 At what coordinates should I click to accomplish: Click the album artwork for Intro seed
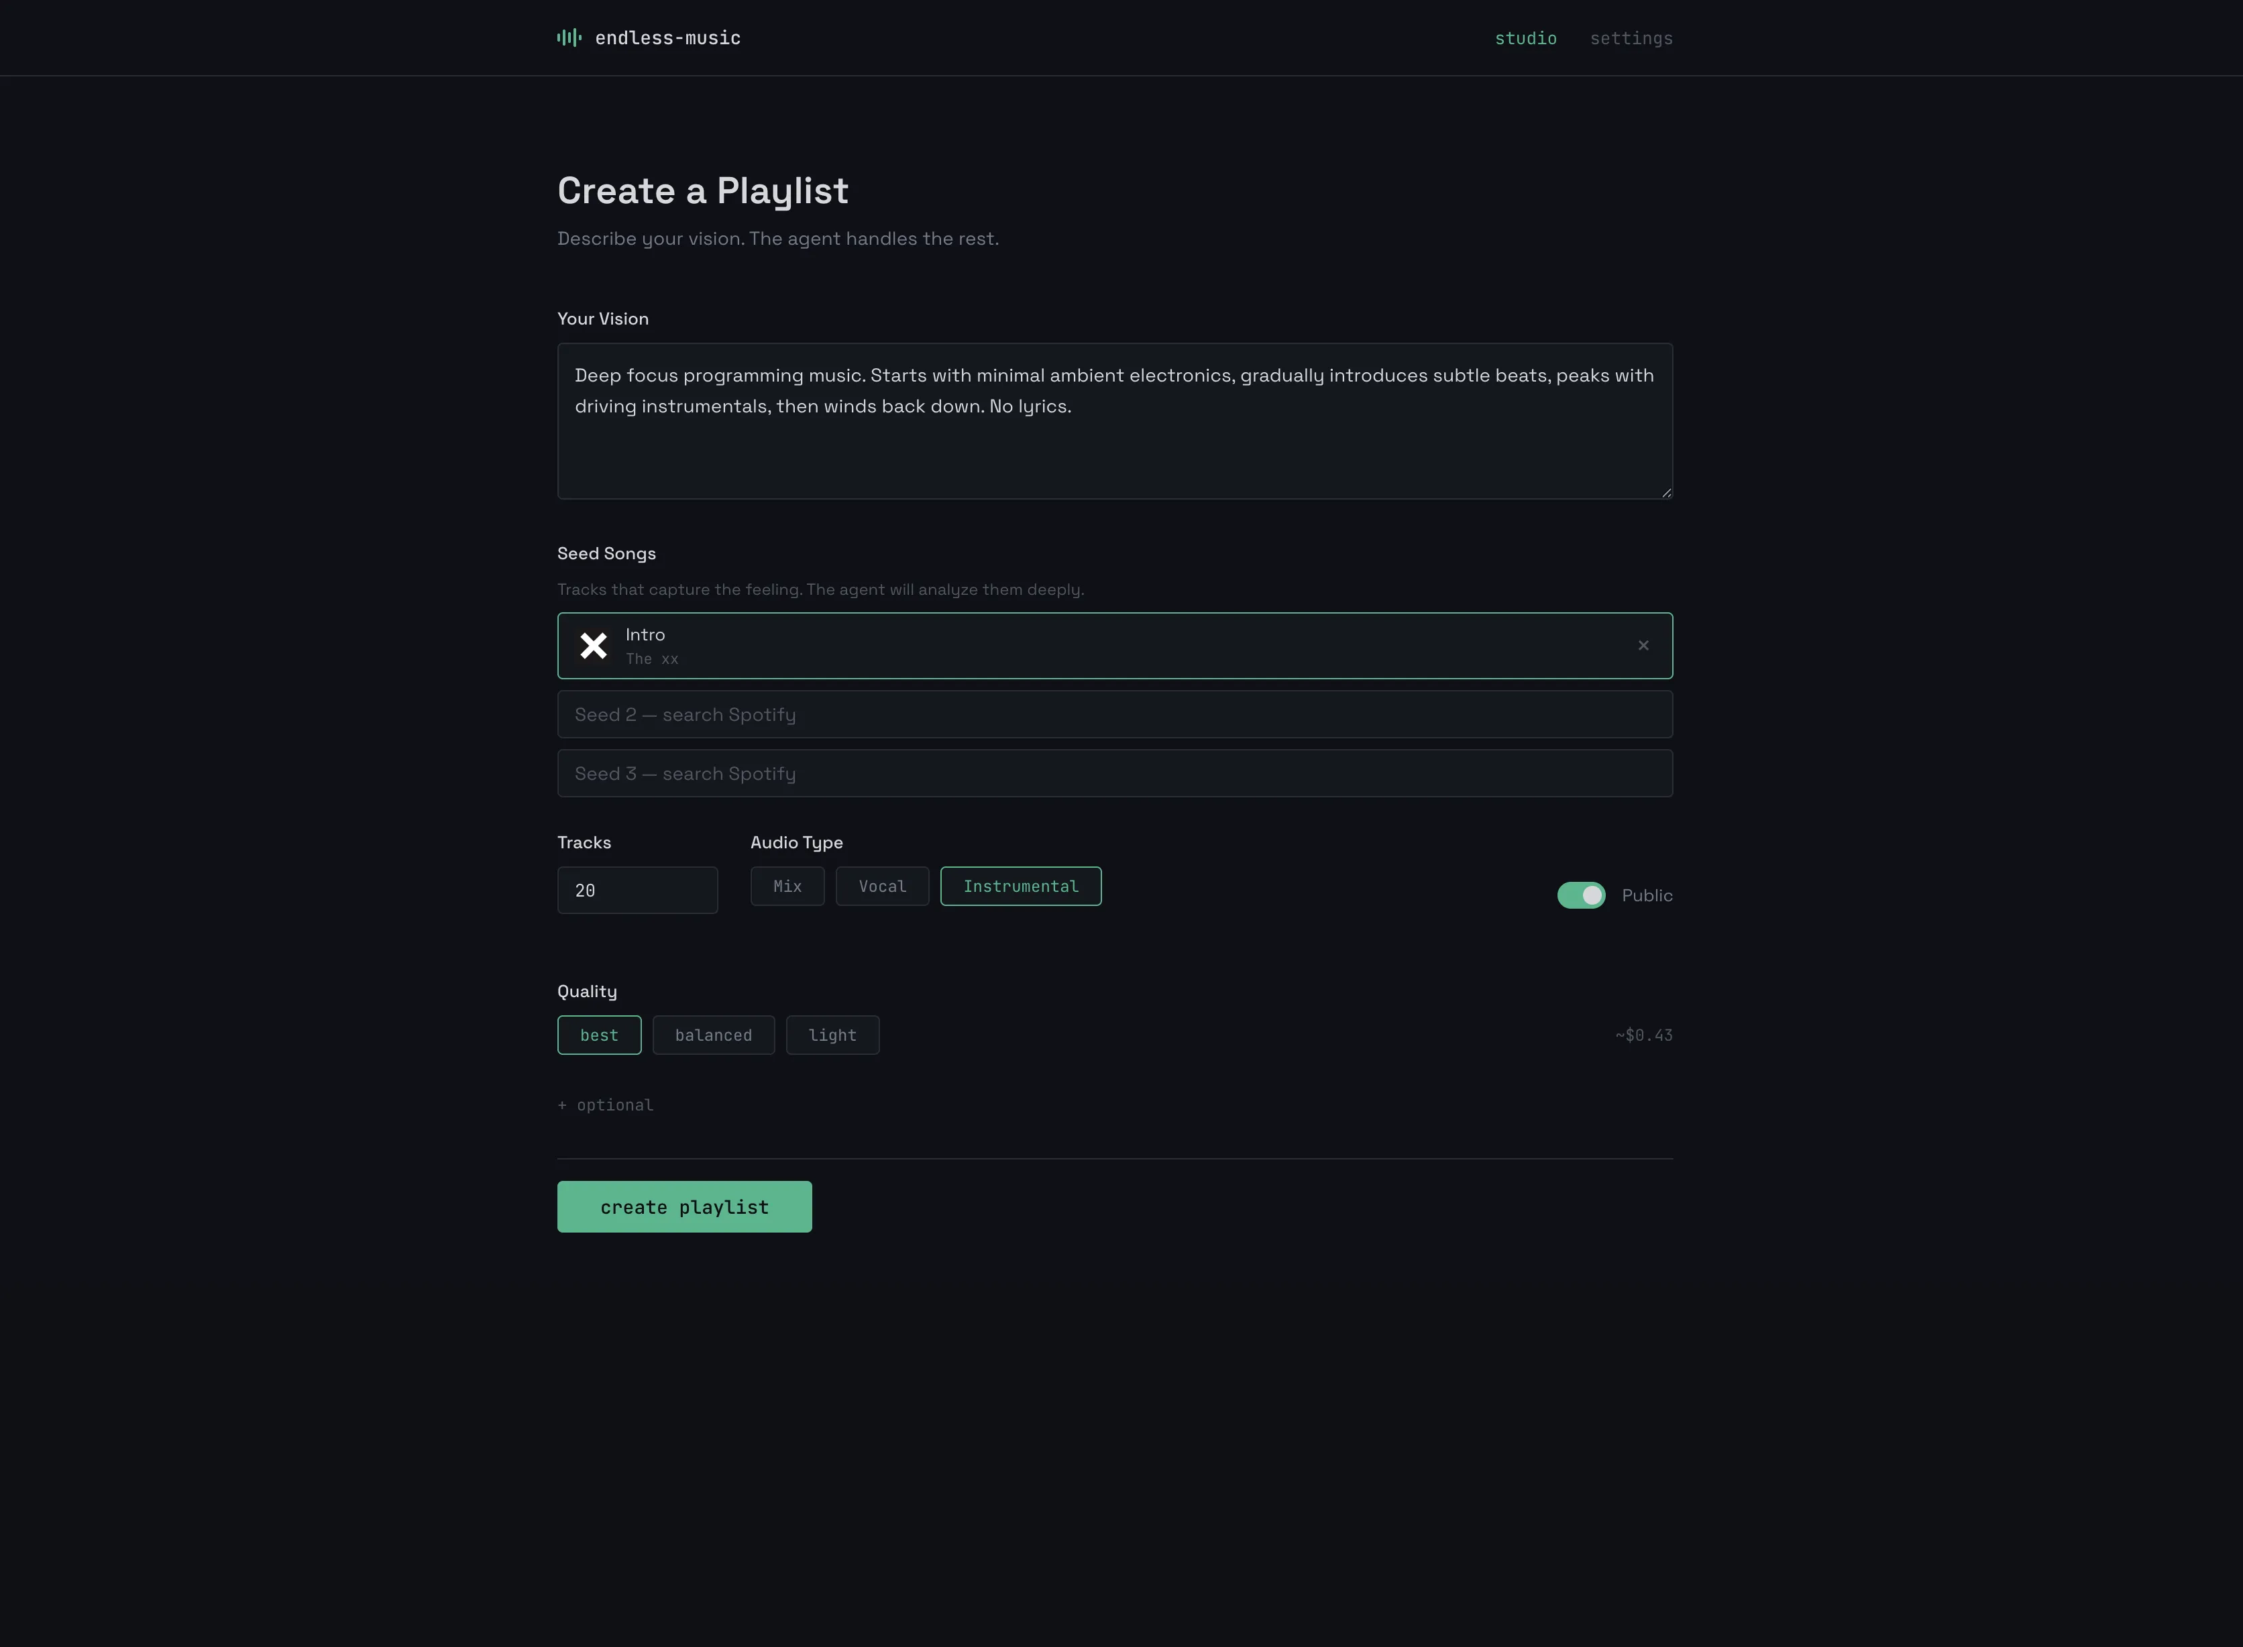coord(594,645)
